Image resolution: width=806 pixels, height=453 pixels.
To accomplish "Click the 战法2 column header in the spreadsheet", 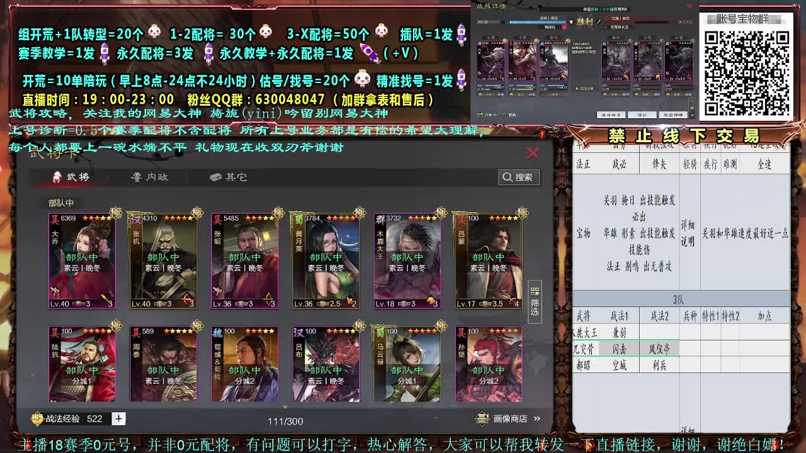I will 659,316.
